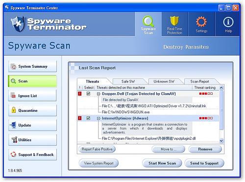
Task: Switch to the Unknown SW tab
Action: tap(164, 81)
